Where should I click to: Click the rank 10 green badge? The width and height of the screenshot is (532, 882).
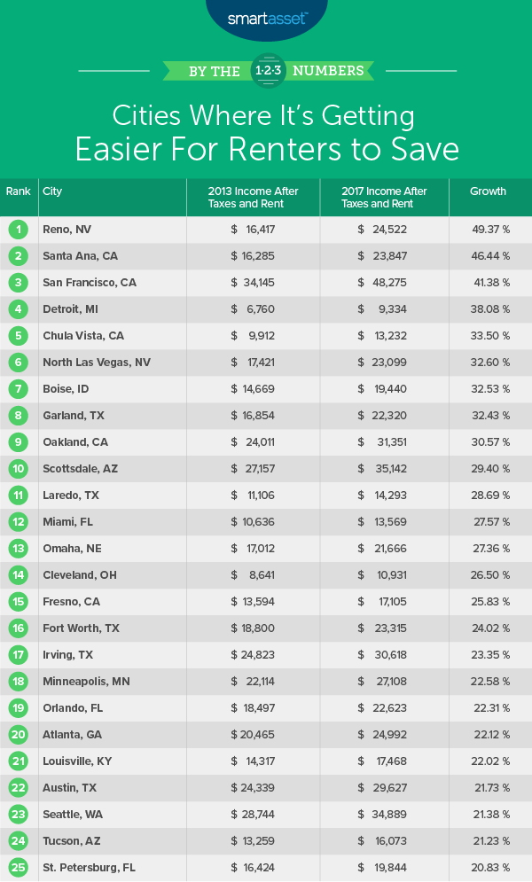19,469
